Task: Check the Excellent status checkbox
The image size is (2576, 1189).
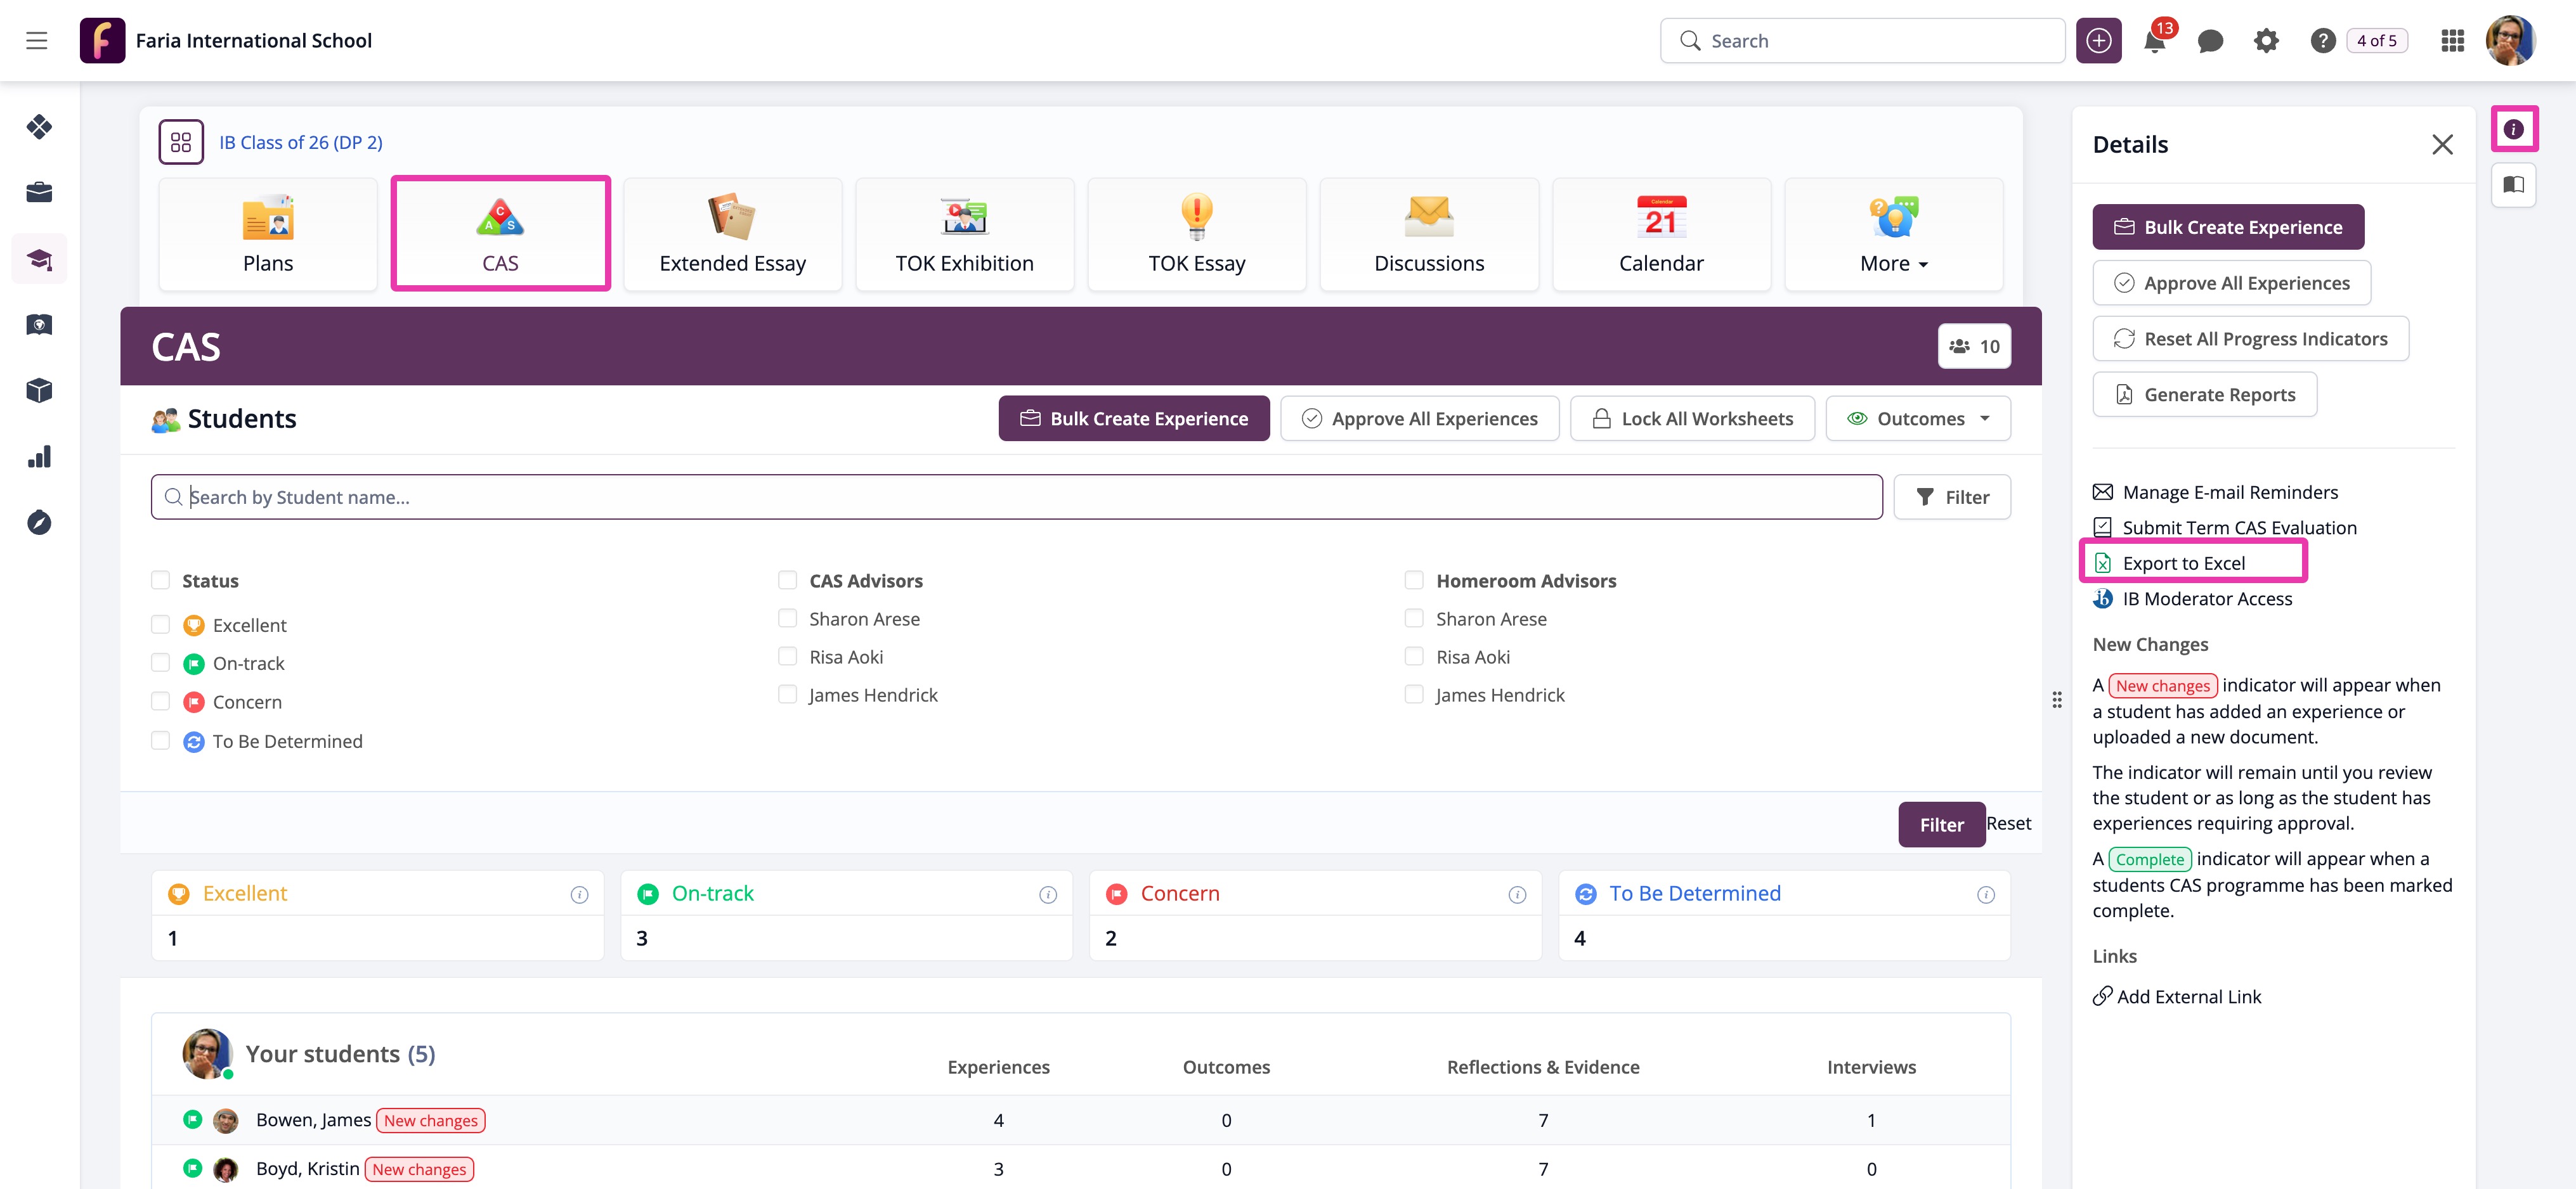Action: pos(160,624)
